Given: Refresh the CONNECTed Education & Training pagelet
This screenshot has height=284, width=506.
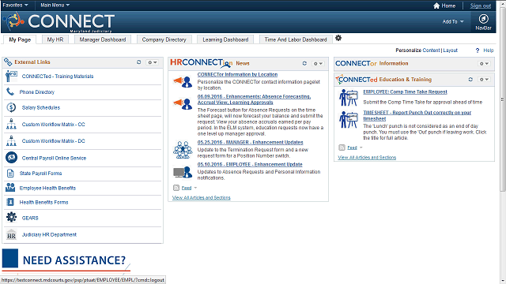Looking at the screenshot, I should click(470, 79).
